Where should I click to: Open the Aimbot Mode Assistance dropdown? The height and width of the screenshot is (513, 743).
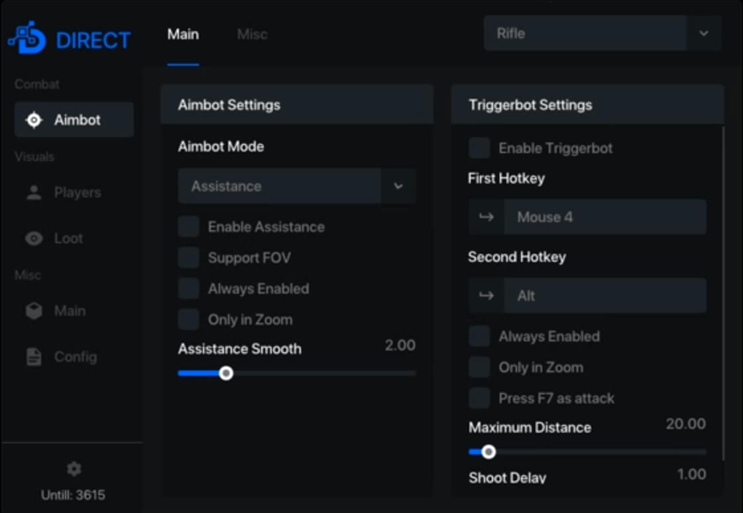(x=398, y=186)
